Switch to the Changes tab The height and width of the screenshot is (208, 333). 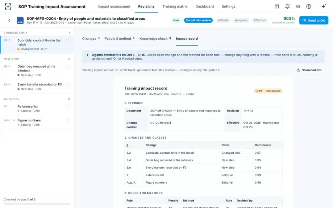pyautogui.click(x=91, y=39)
